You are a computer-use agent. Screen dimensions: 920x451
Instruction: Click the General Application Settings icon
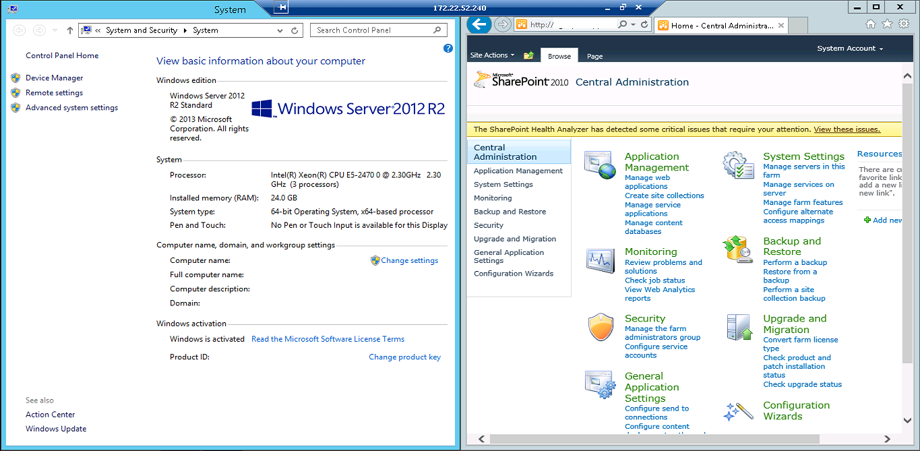(x=600, y=386)
